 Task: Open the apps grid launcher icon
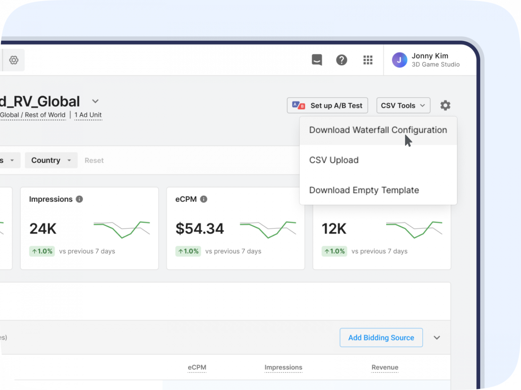click(x=368, y=60)
